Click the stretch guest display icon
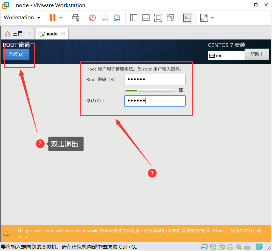 pyautogui.click(x=204, y=18)
